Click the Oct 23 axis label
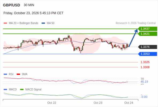Image resolution: width=158 pixels, height=107 pixels. coord(98,103)
